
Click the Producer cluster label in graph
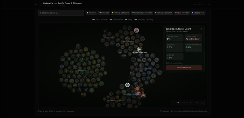click(82, 70)
